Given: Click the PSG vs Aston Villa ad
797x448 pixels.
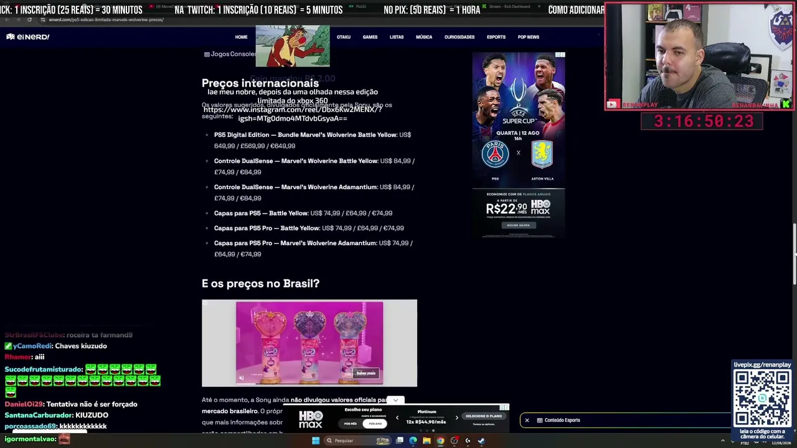Looking at the screenshot, I should (519, 144).
